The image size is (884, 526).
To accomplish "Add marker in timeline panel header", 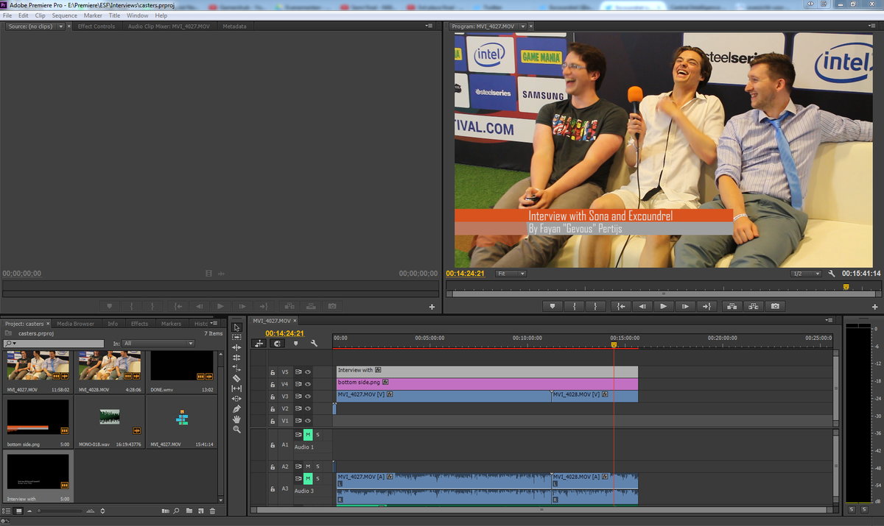I will (295, 344).
